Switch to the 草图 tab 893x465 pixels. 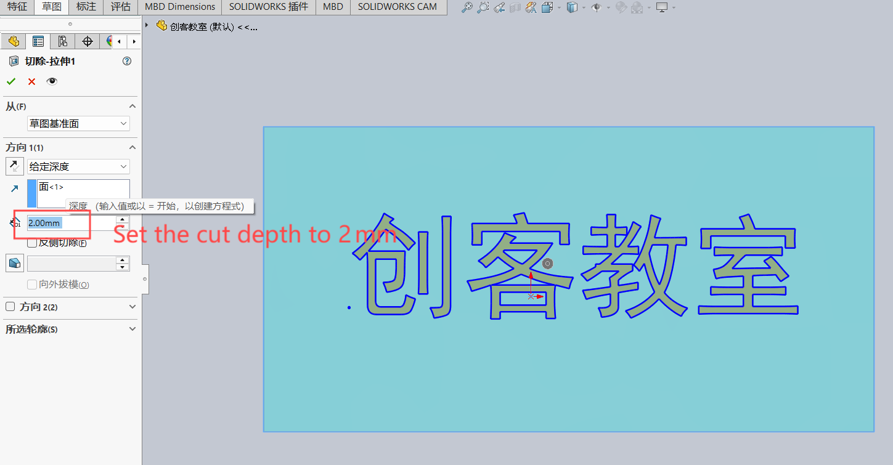pos(52,7)
